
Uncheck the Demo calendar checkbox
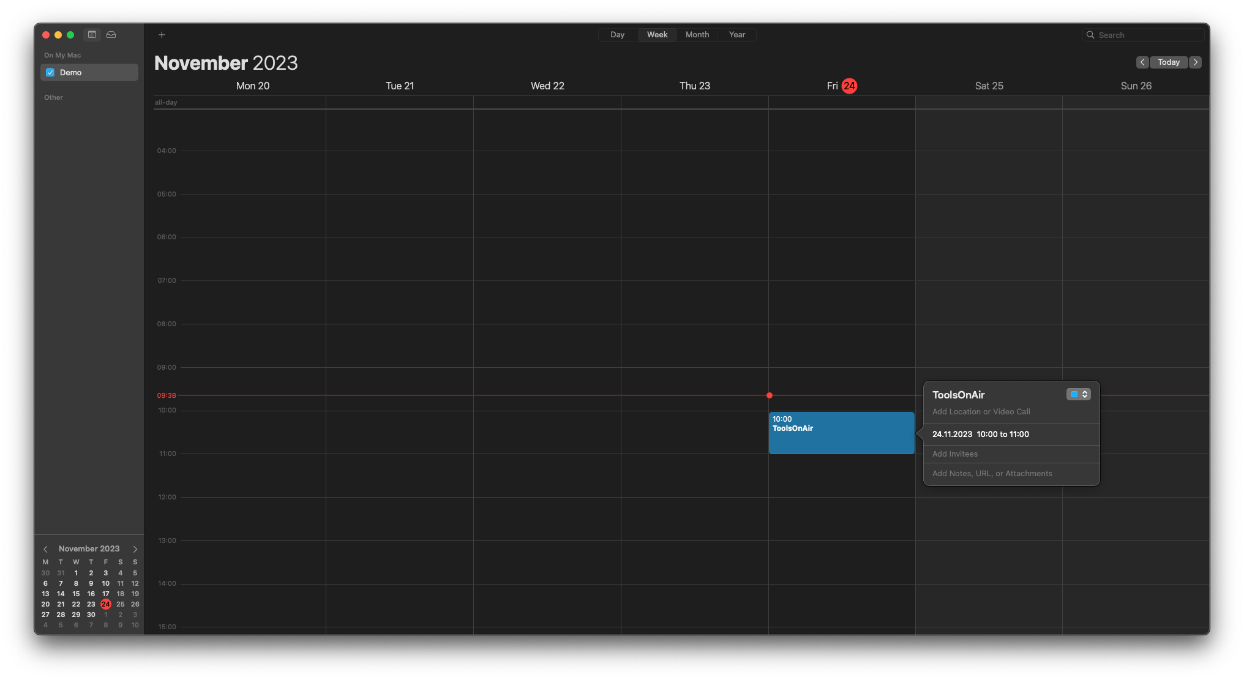coord(50,72)
